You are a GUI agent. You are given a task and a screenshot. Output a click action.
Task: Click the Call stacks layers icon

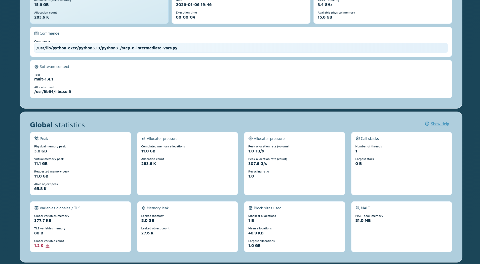pos(357,139)
